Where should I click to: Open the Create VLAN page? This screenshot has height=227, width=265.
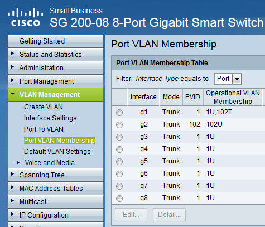[44, 107]
